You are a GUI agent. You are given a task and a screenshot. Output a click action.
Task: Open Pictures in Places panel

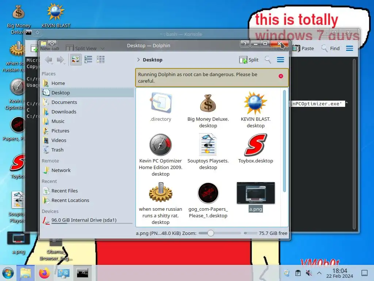(87, 131)
